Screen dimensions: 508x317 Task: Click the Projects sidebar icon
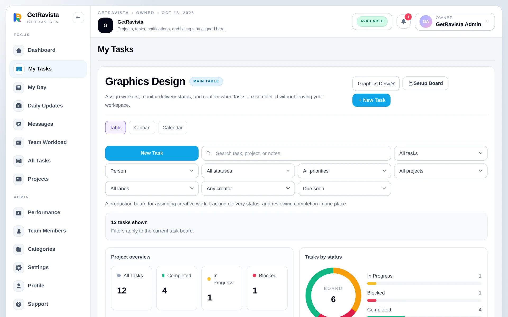[19, 179]
